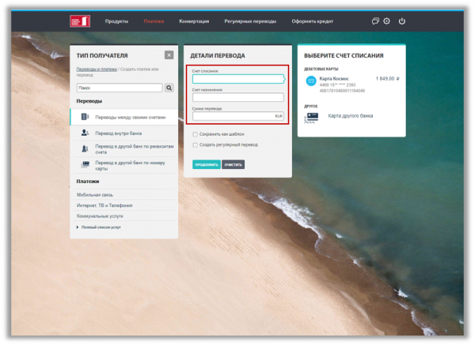This screenshot has width=475, height=345.
Task: Select Карта Космос as debit account
Action: click(x=351, y=84)
